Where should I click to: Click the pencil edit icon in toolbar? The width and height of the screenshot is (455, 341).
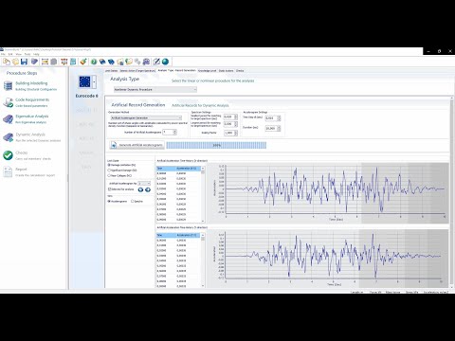[x=156, y=62]
